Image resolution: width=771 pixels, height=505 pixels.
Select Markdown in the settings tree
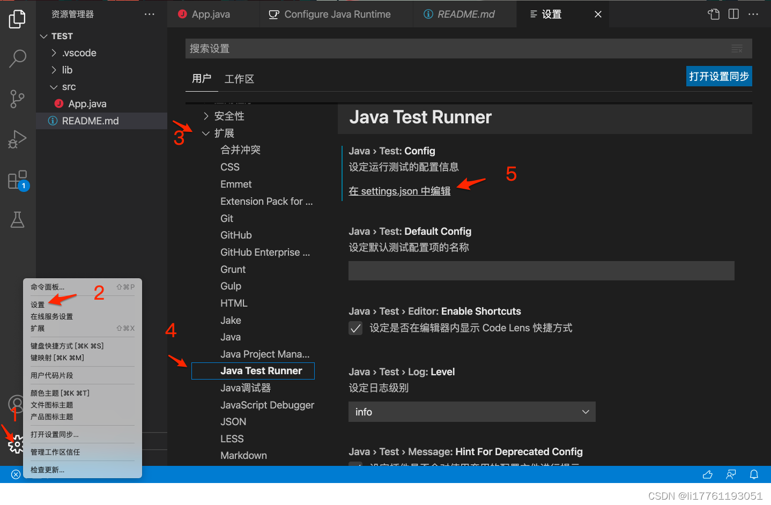click(x=243, y=455)
